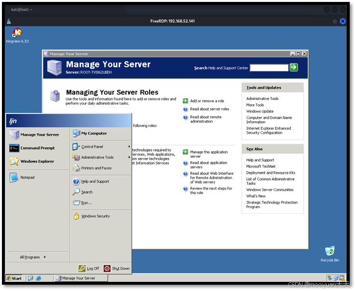The height and width of the screenshot is (291, 356).
Task: Click the Windows Explorer icon in Start menu
Action: point(14,161)
